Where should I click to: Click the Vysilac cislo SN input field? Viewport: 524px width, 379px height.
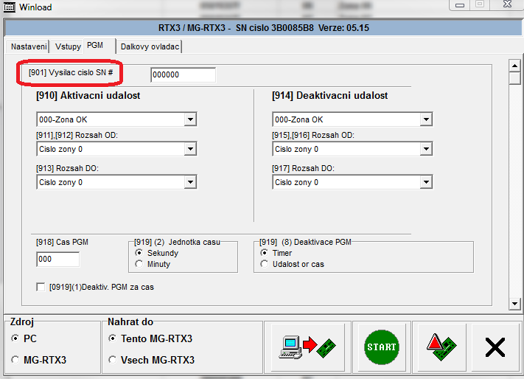[x=183, y=75]
